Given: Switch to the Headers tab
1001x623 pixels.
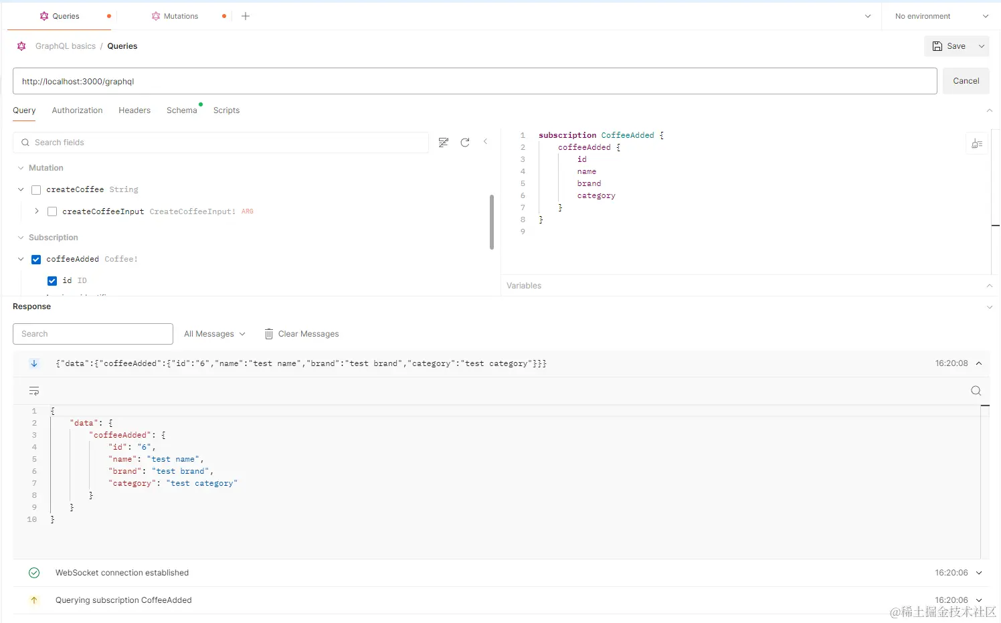Looking at the screenshot, I should click(134, 110).
